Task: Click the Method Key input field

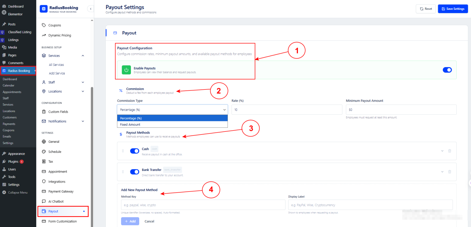Action: [x=203, y=205]
